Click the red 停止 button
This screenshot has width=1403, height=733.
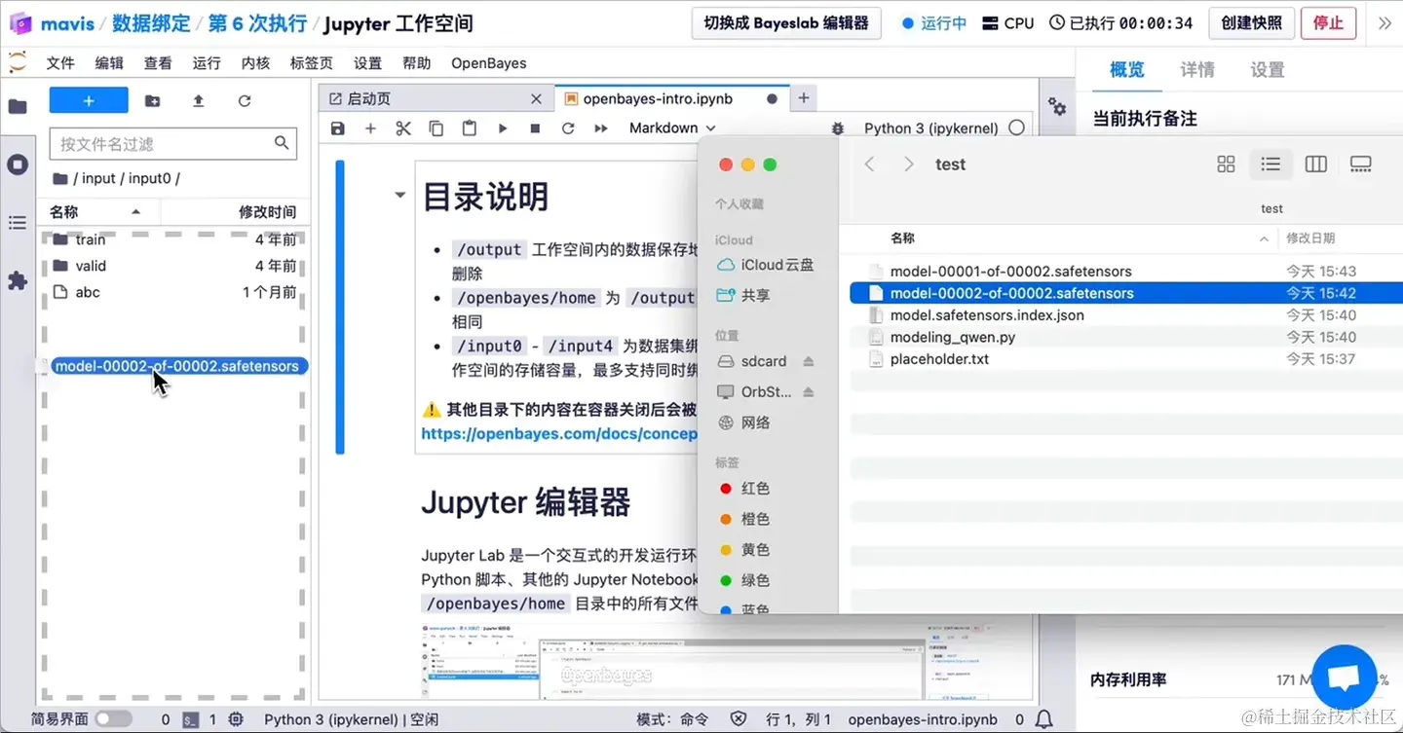click(x=1328, y=23)
